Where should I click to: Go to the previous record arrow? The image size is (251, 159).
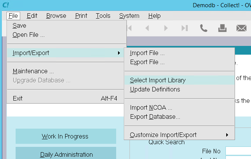(x=147, y=28)
